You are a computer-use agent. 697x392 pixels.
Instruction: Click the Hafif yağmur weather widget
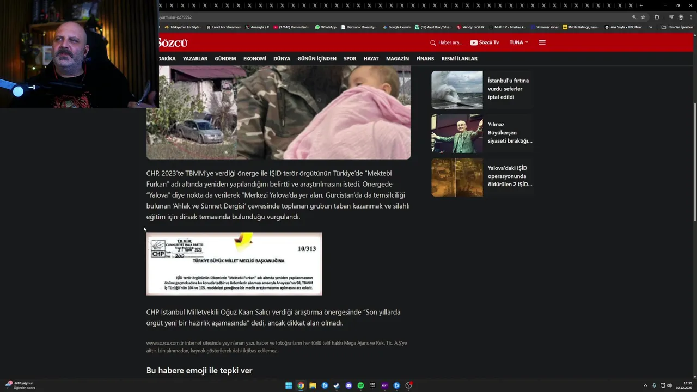click(21, 385)
